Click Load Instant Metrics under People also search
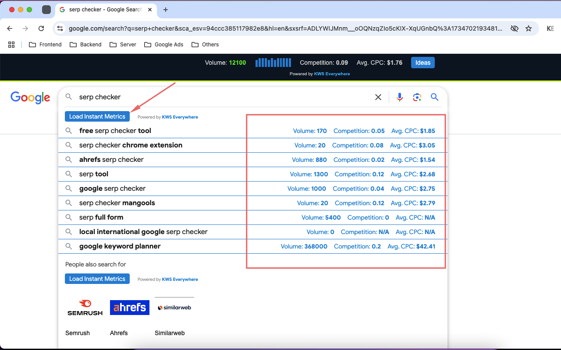 pyautogui.click(x=97, y=279)
